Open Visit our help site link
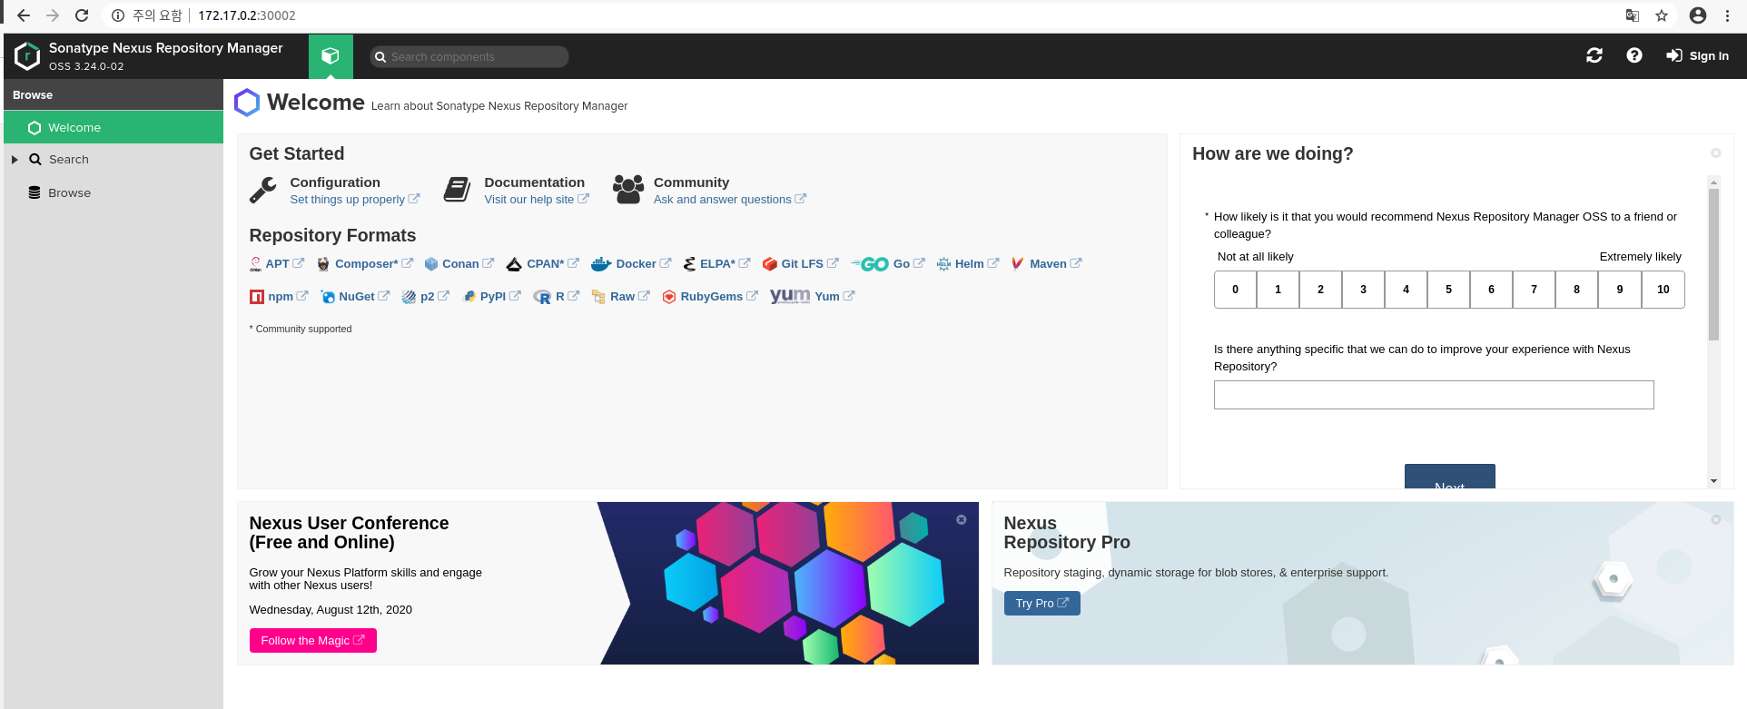This screenshot has width=1747, height=709. click(x=536, y=200)
